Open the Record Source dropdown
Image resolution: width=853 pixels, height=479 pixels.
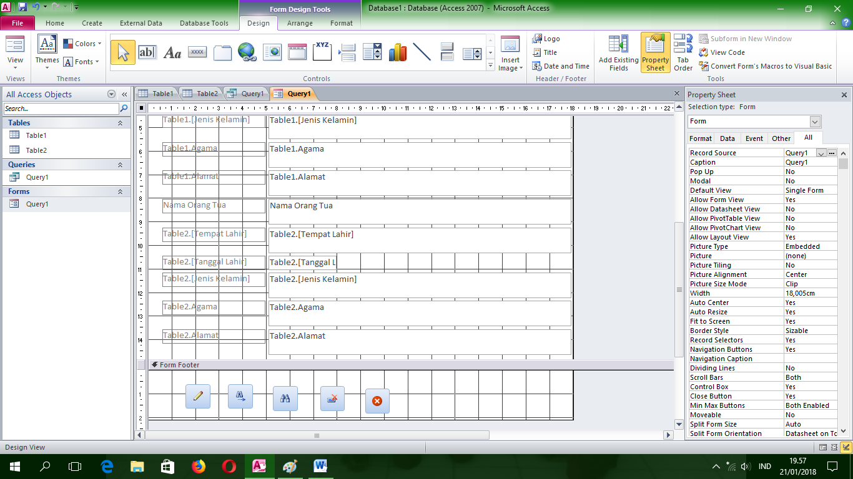coord(821,152)
